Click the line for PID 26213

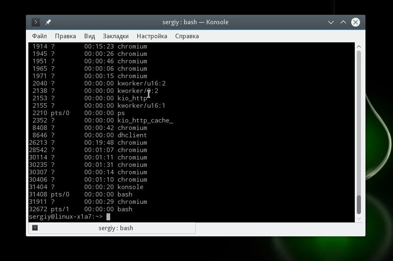point(88,143)
